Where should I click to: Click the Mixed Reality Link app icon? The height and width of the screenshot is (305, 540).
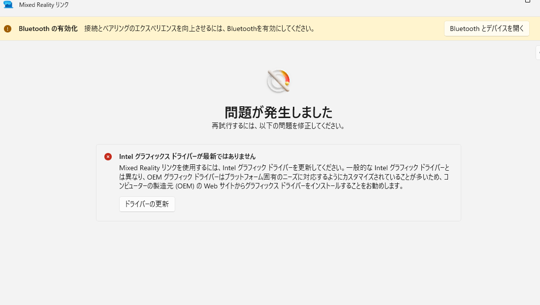pyautogui.click(x=8, y=4)
